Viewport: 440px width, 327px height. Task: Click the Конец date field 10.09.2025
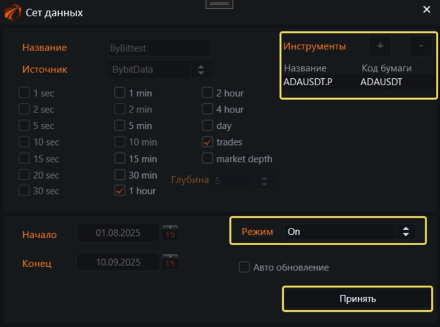click(x=118, y=261)
